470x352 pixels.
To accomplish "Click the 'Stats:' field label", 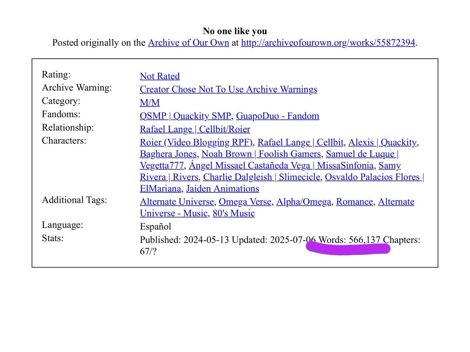I will point(52,238).
